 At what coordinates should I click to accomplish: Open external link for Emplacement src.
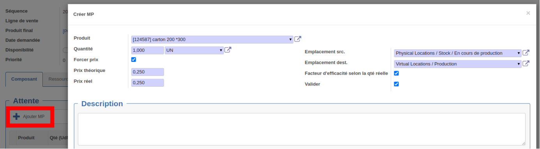(526, 53)
